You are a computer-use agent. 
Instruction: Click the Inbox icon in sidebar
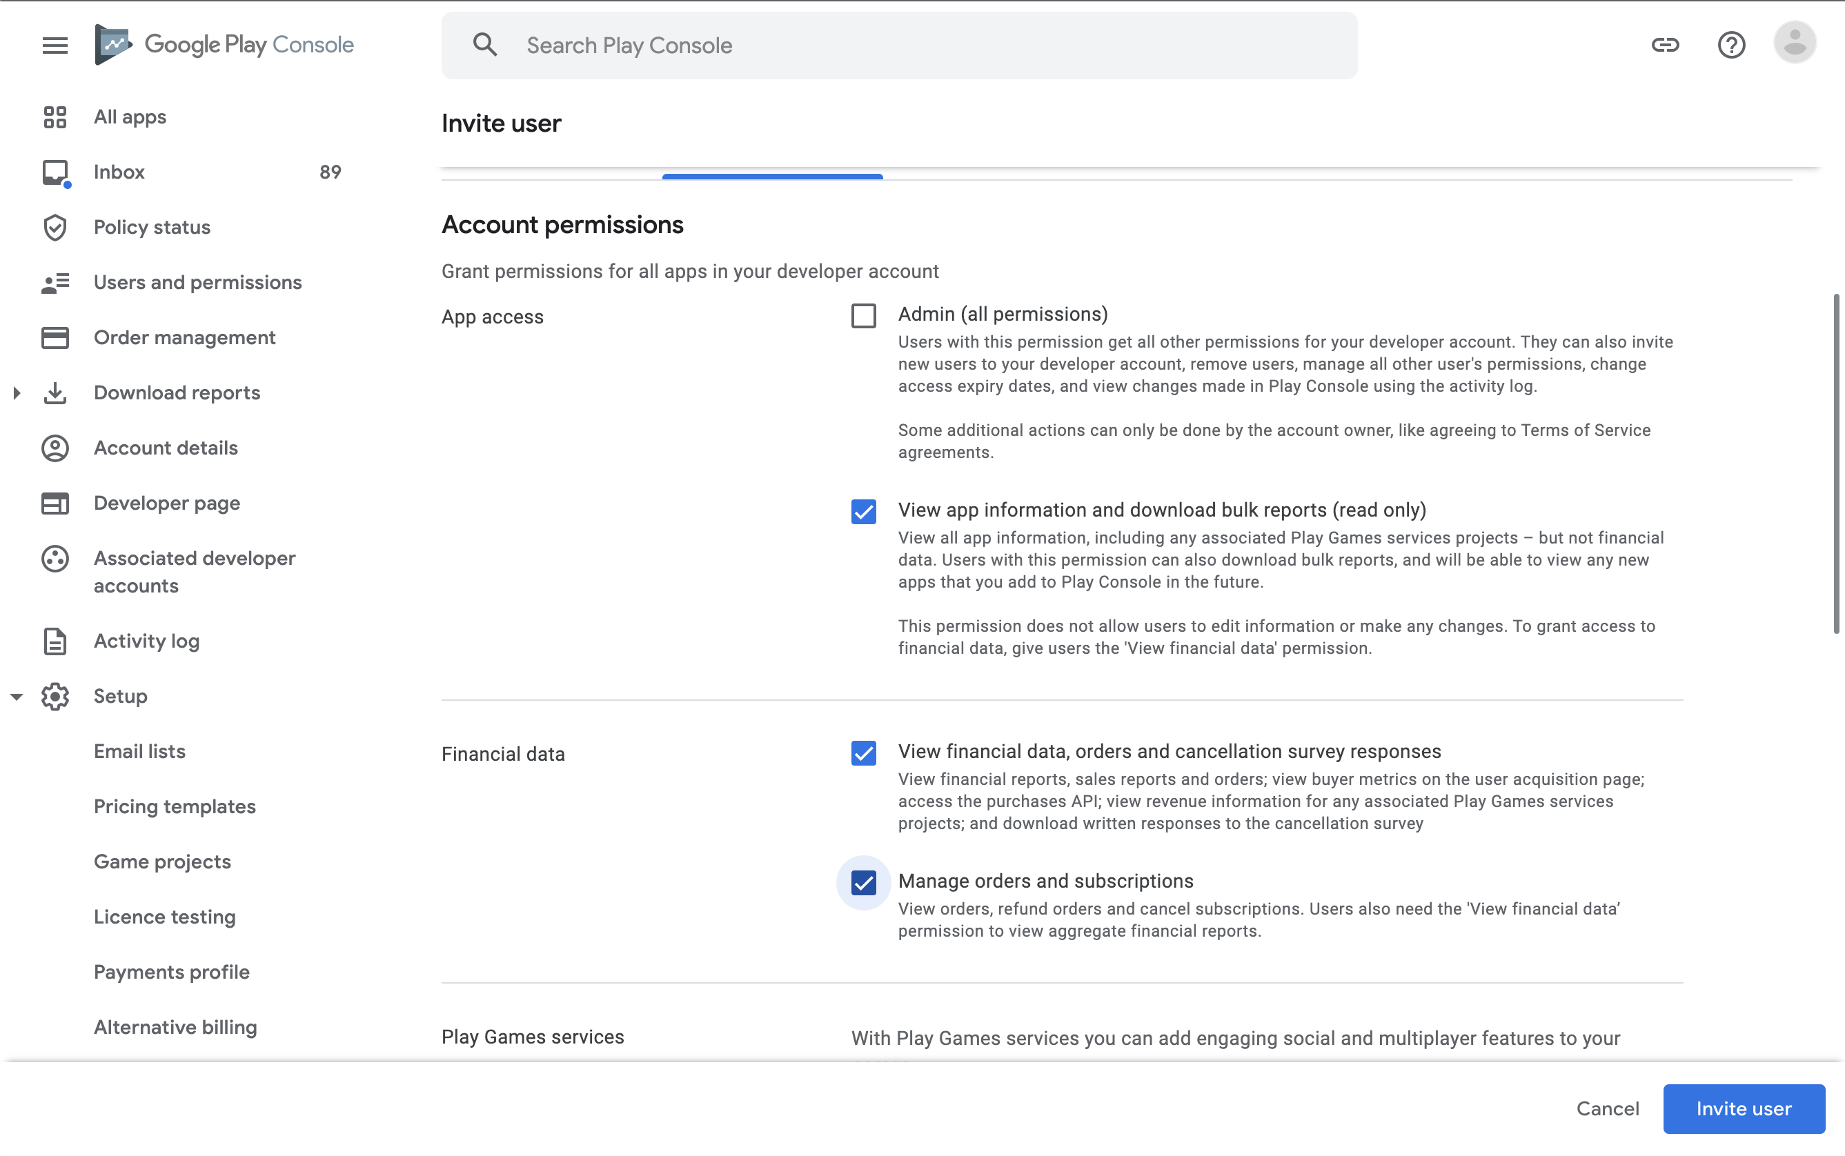(x=53, y=173)
